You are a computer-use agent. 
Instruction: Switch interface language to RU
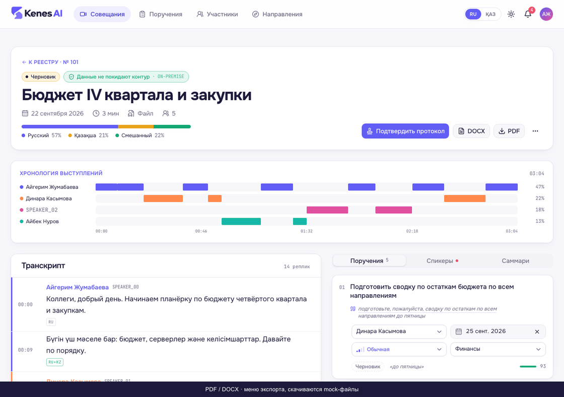[x=473, y=14]
